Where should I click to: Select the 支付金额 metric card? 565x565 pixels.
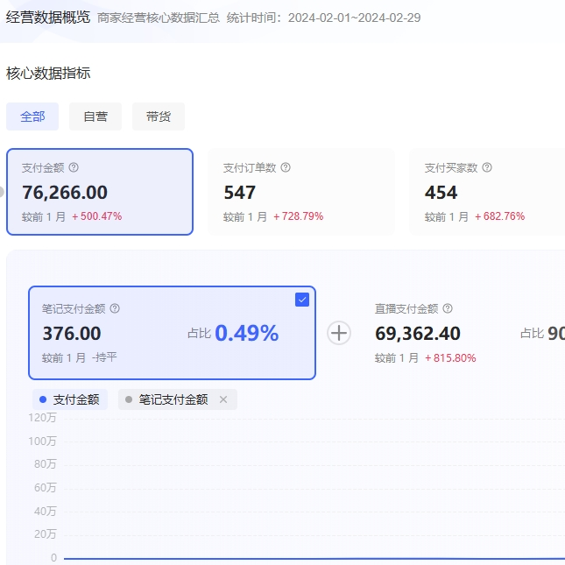100,192
